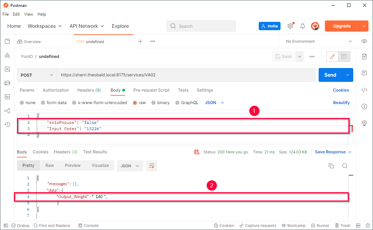Click the Send button
The image size is (373, 230).
(330, 75)
